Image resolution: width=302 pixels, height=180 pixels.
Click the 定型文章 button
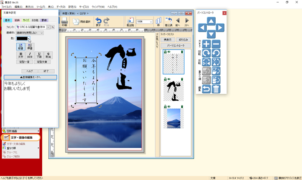click(42, 62)
